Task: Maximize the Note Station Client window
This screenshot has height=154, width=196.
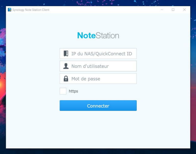Action: pyautogui.click(x=173, y=10)
